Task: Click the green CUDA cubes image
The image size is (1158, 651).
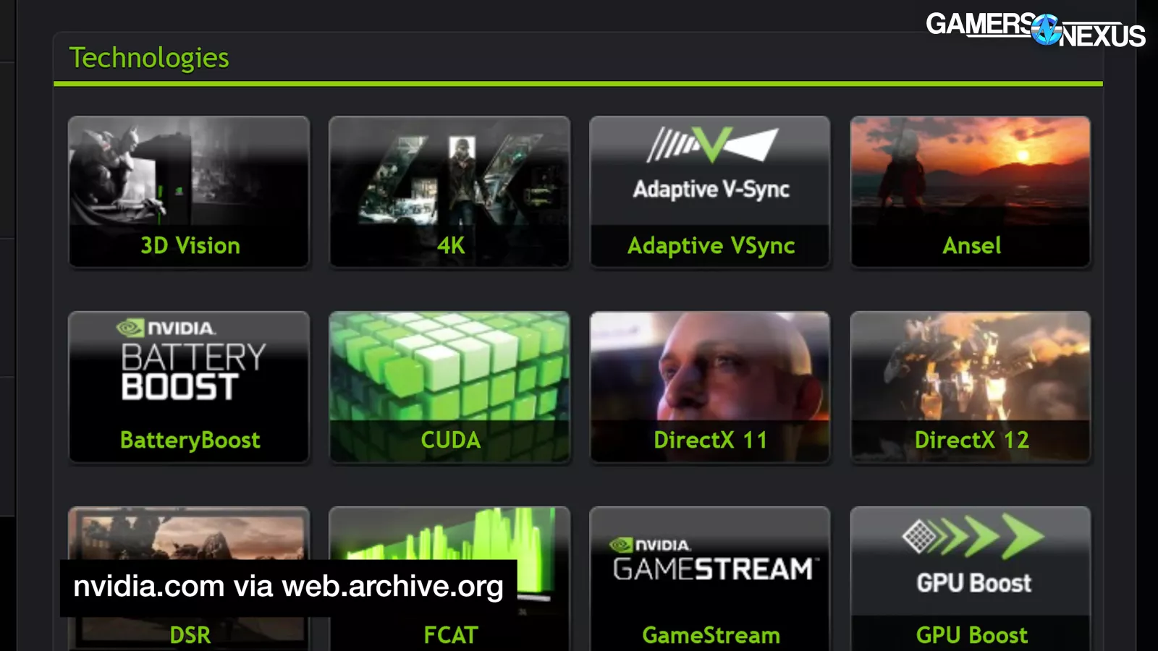Action: (x=449, y=365)
